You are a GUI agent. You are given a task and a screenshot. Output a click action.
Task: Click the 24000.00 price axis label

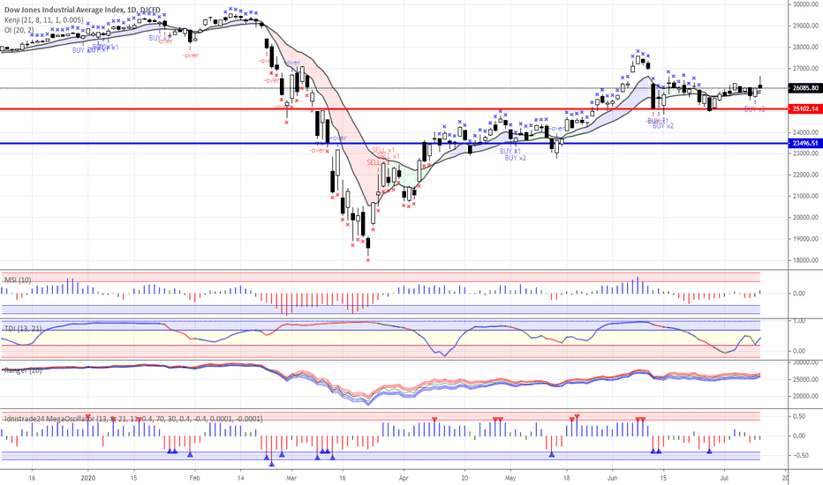(x=805, y=132)
